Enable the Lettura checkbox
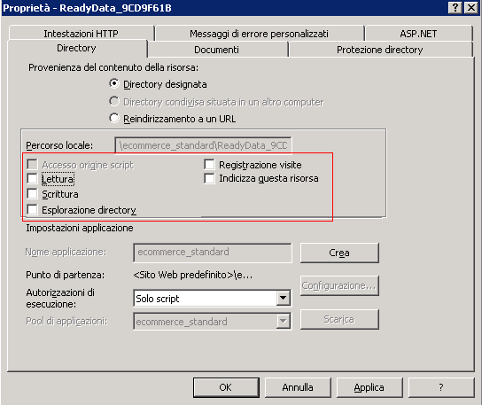The width and height of the screenshot is (482, 405). pyautogui.click(x=32, y=179)
